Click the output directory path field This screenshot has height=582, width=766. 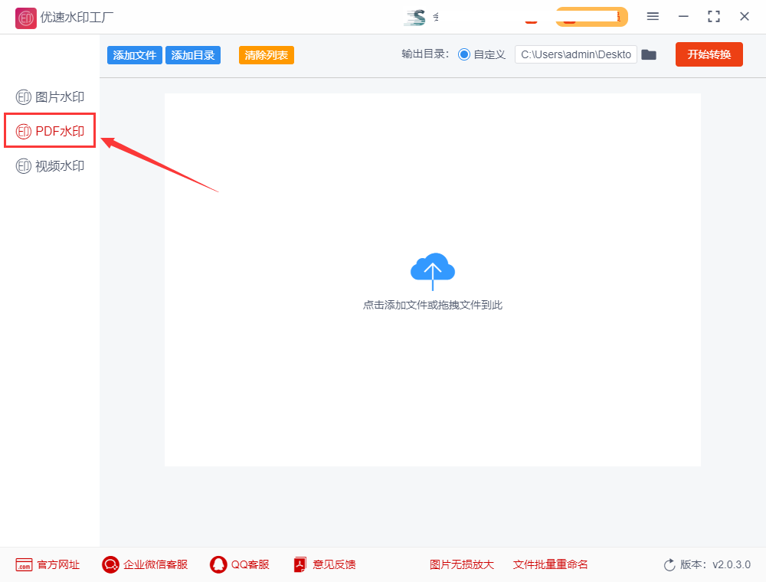575,54
